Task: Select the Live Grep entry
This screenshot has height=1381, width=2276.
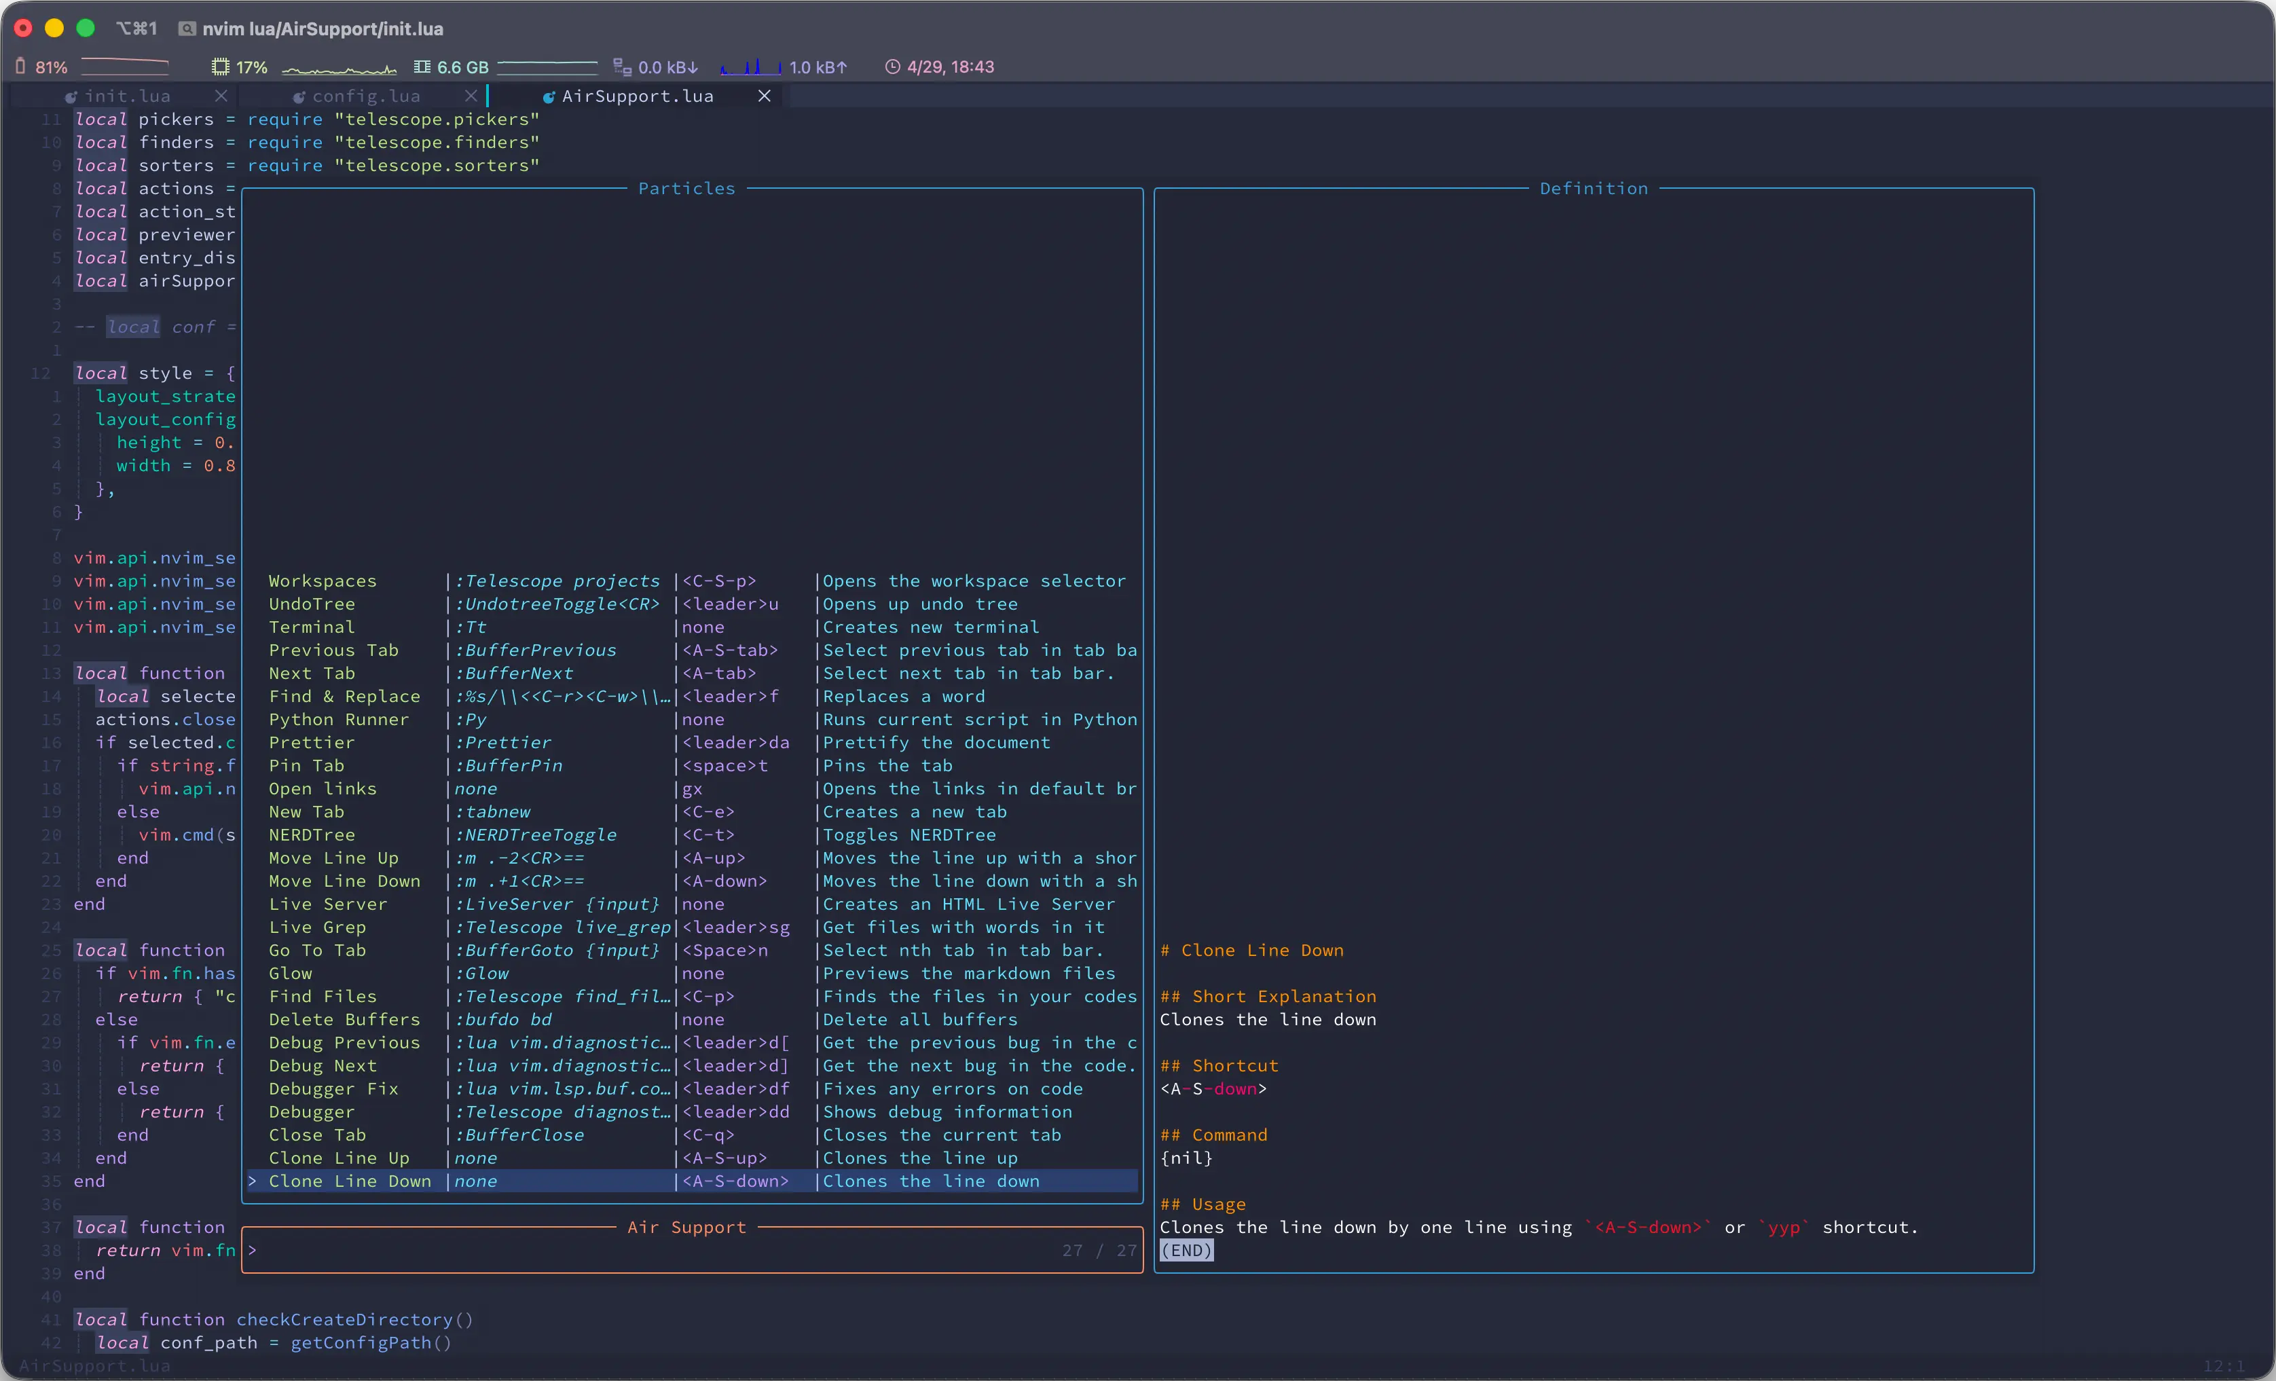Action: [x=692, y=927]
